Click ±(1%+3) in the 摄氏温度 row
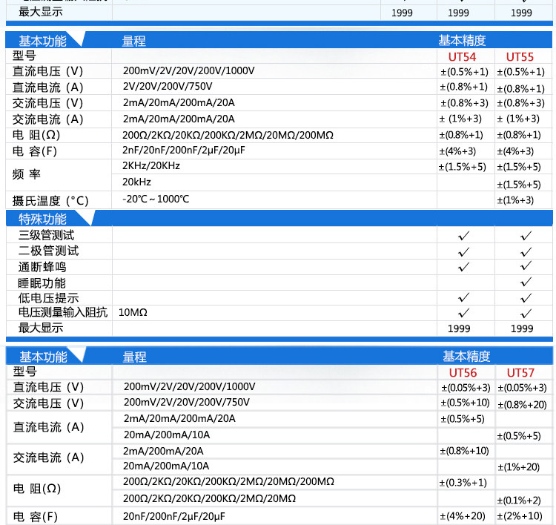This screenshot has width=556, height=525. pyautogui.click(x=515, y=200)
